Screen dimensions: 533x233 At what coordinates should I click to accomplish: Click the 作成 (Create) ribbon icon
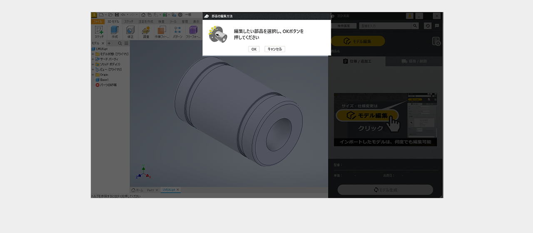click(x=115, y=30)
